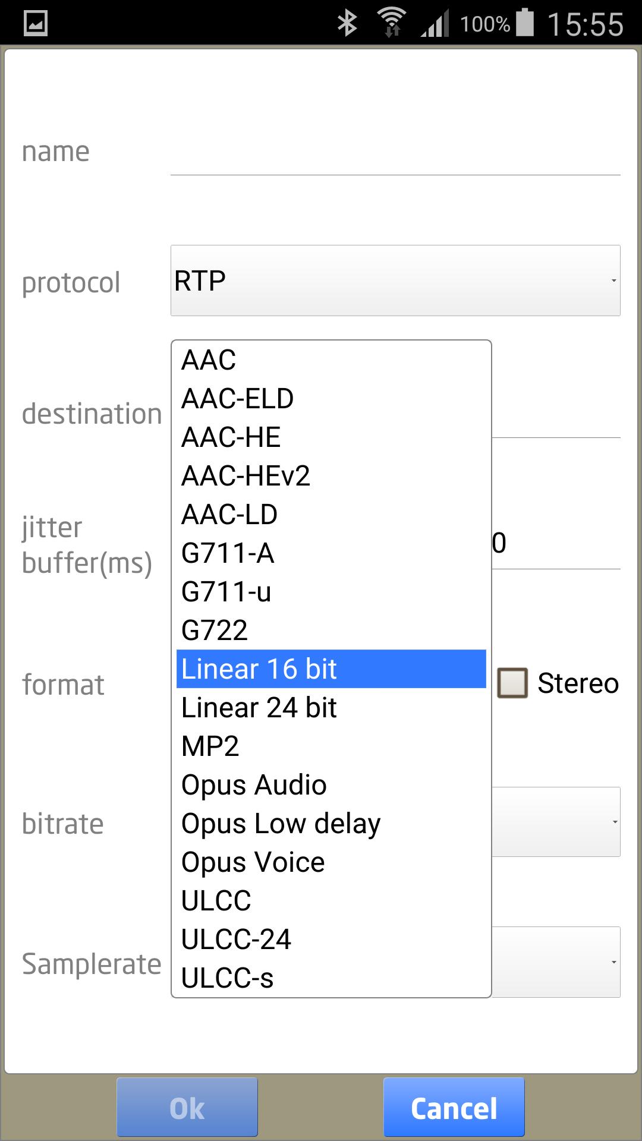Image resolution: width=642 pixels, height=1141 pixels.
Task: Open the bitrate dropdown
Action: click(556, 822)
